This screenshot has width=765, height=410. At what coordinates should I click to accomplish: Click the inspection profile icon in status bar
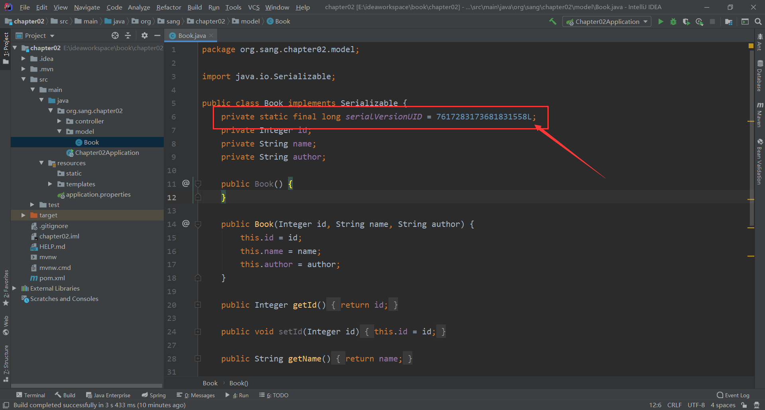click(757, 405)
